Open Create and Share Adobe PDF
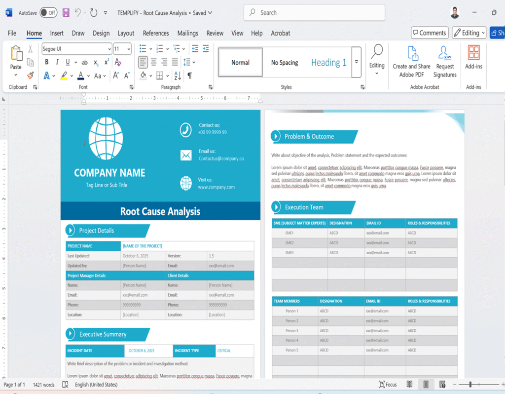Image resolution: width=505 pixels, height=394 pixels. coord(411,62)
